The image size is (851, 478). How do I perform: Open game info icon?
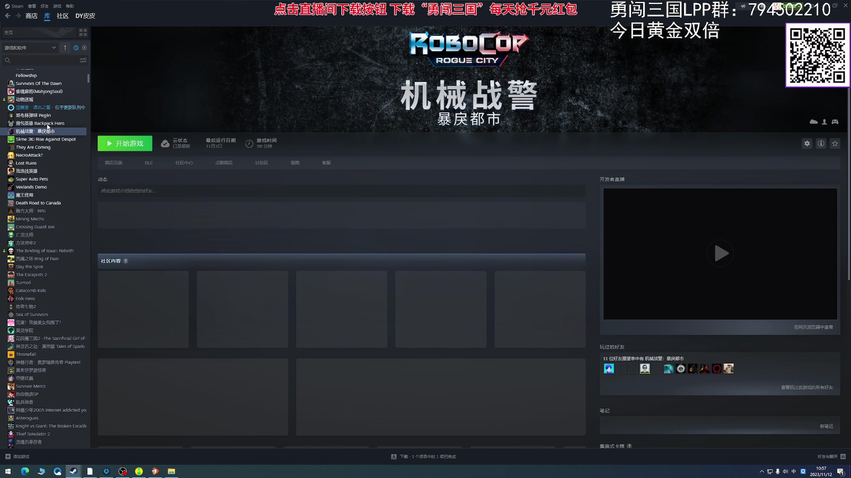(x=821, y=143)
